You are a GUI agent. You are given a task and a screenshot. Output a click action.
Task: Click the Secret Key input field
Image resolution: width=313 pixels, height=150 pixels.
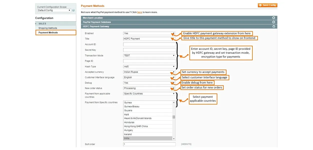[149, 50]
